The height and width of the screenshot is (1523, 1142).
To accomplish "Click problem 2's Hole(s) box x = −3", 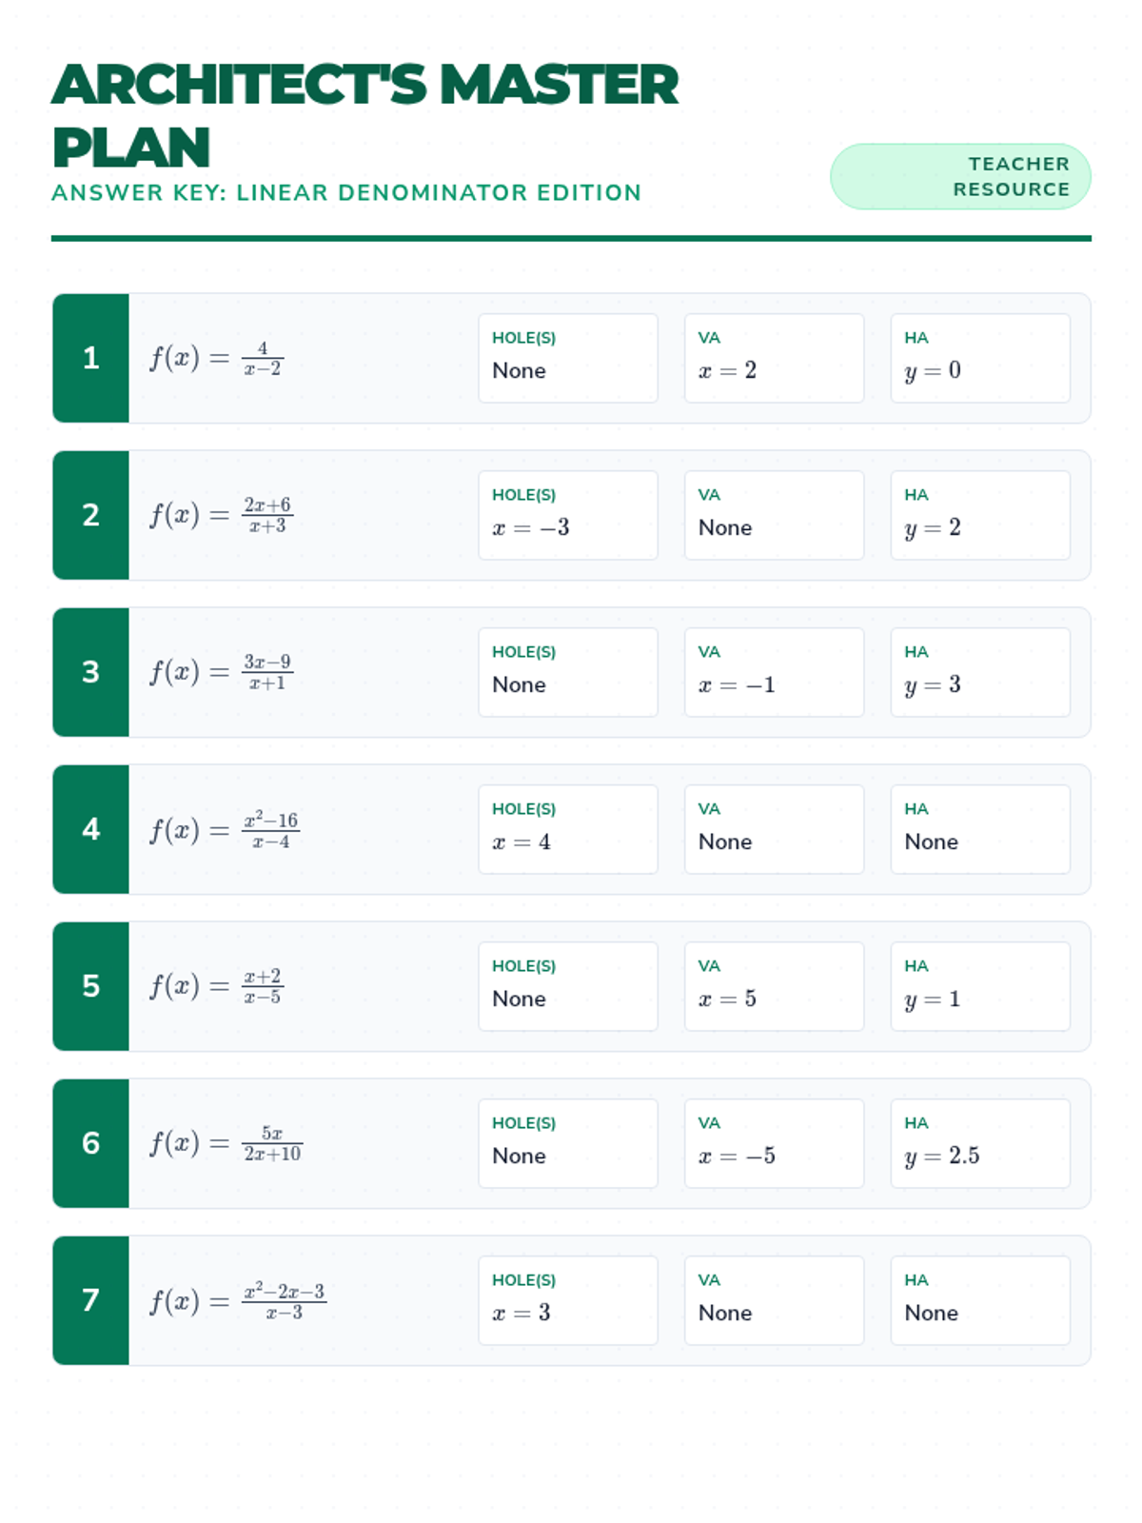I will [567, 515].
